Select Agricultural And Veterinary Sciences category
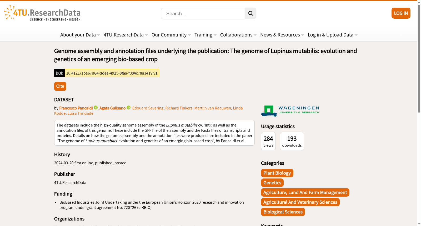Screen dimensions: 421x226 (x=300, y=202)
